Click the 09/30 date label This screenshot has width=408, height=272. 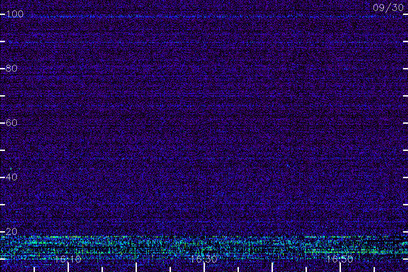coord(388,8)
